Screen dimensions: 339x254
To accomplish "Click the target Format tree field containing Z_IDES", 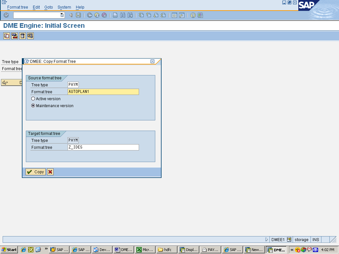I will (103, 147).
